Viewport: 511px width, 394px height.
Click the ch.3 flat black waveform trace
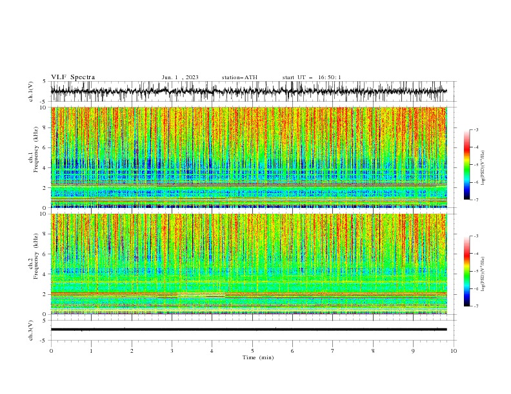(248, 330)
